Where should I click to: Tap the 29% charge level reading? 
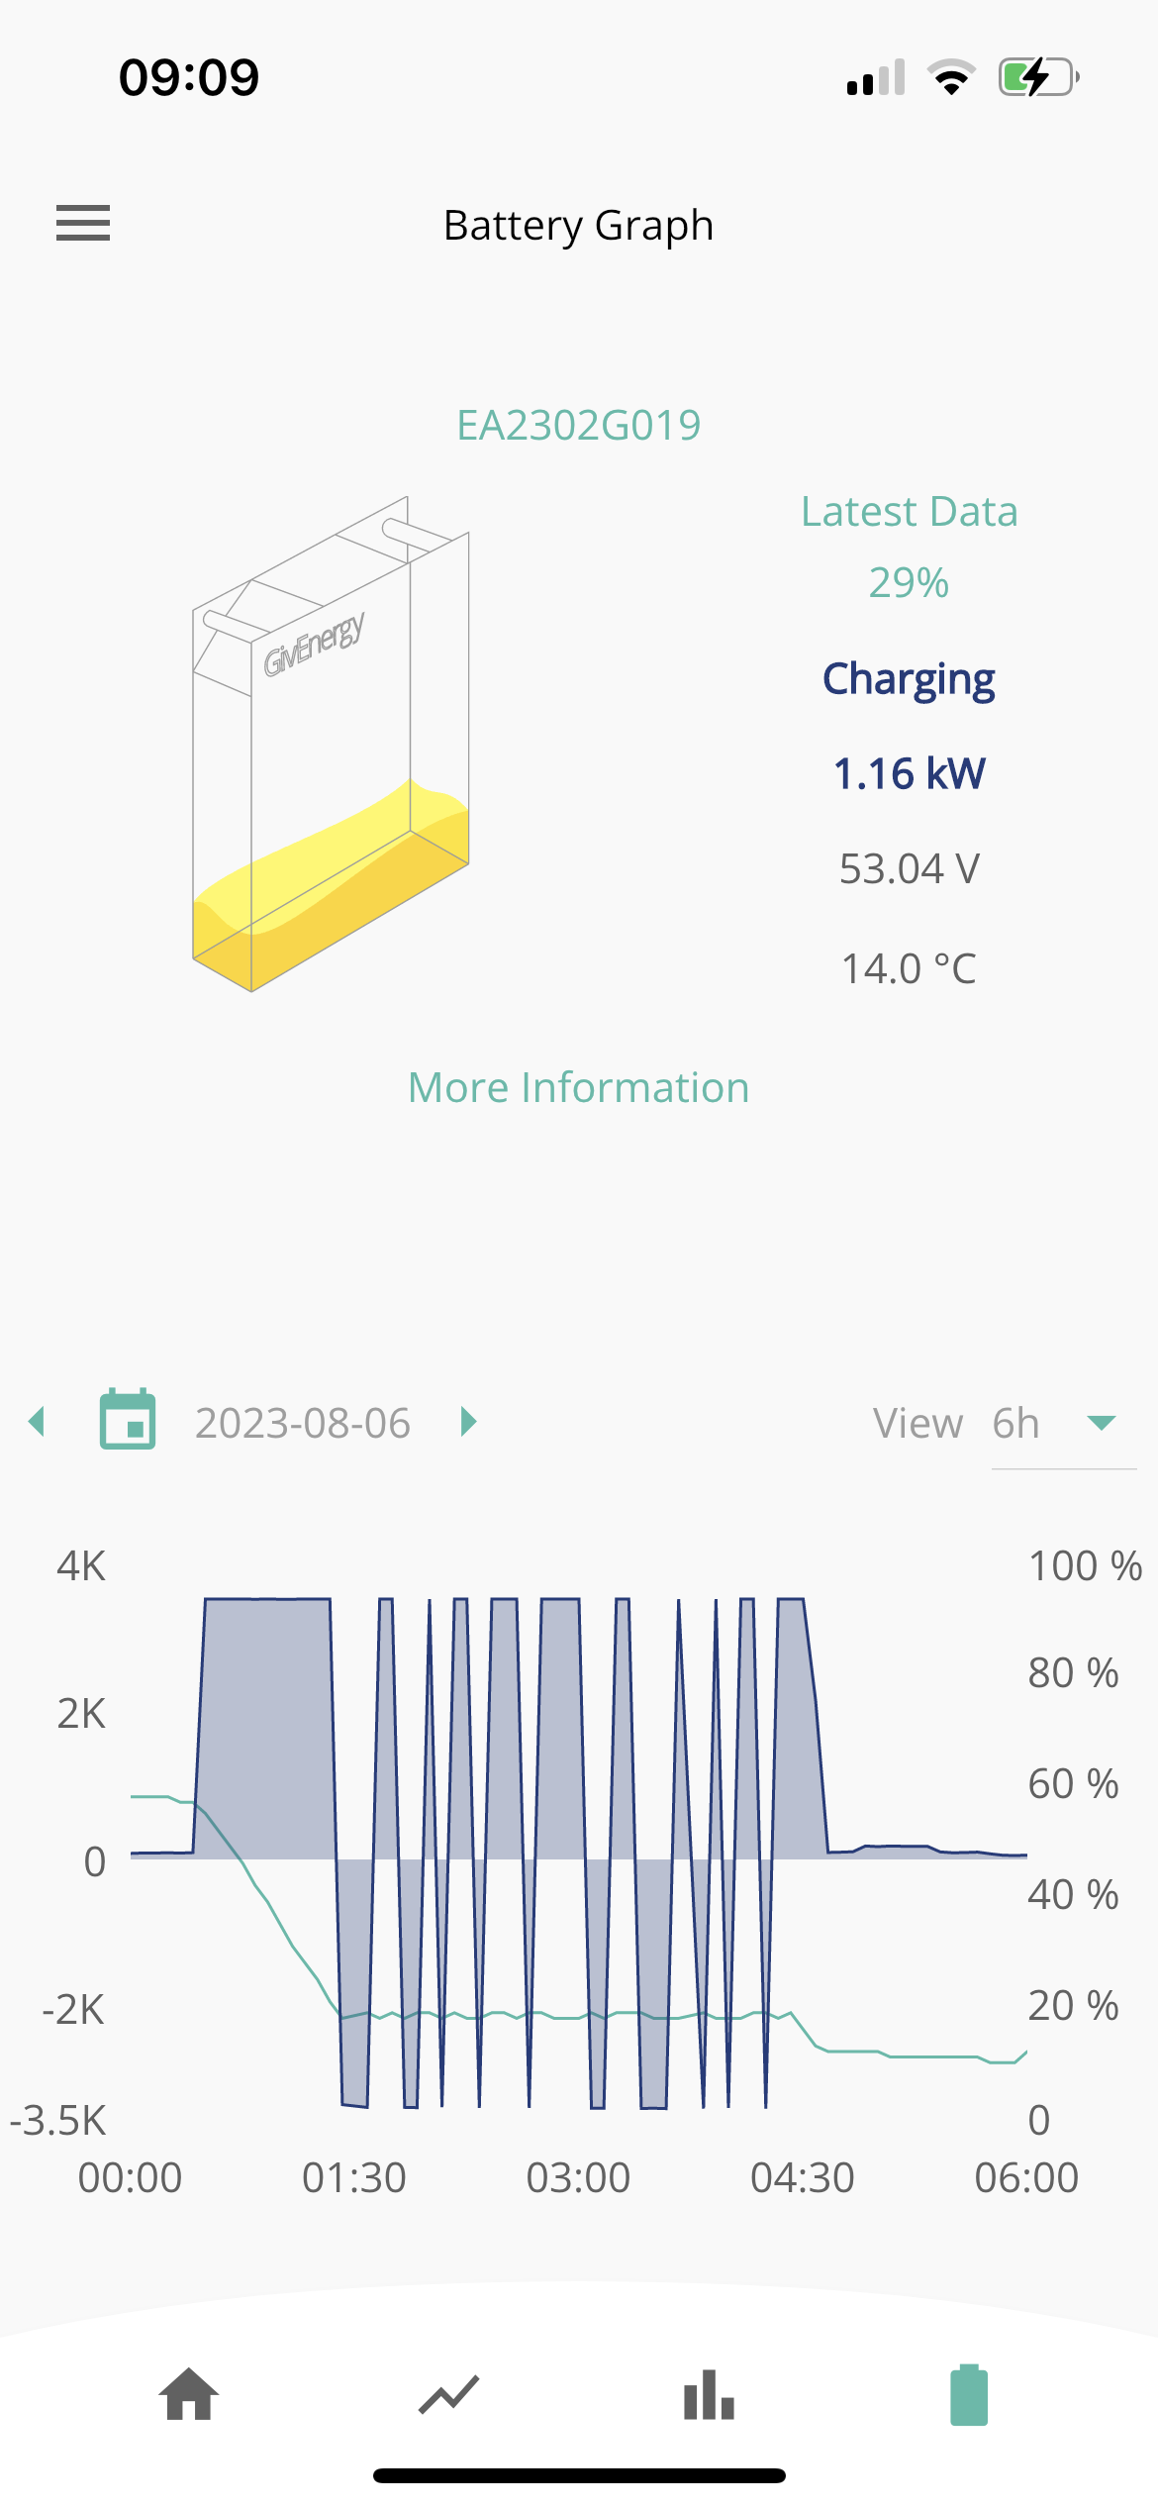click(x=909, y=582)
